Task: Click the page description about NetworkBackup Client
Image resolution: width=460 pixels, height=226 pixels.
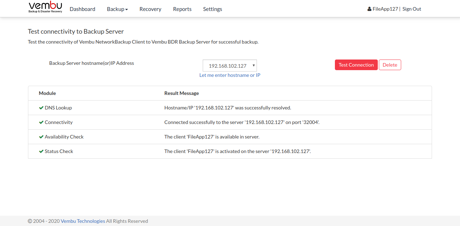Action: [143, 42]
